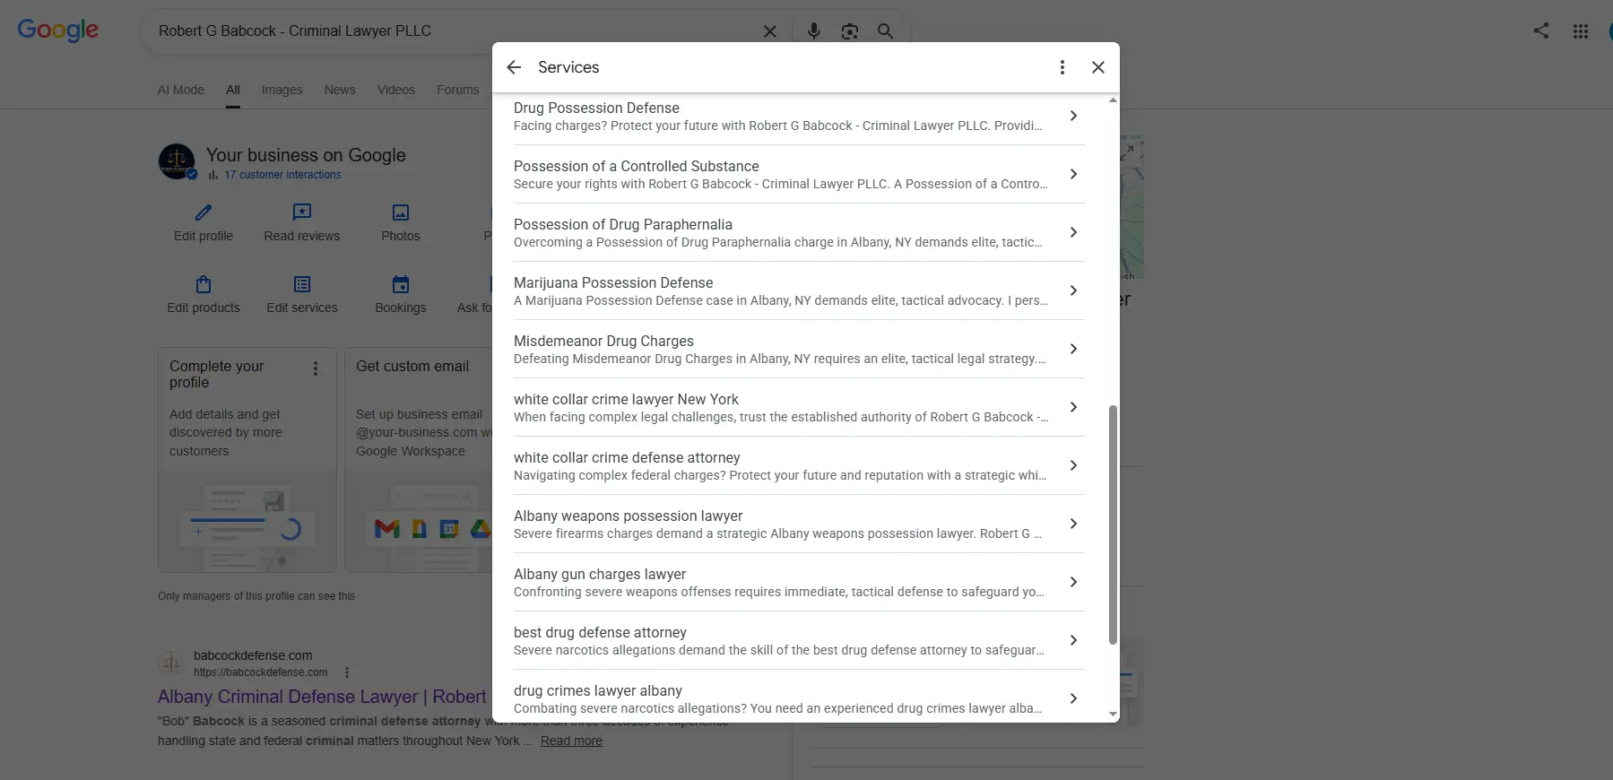This screenshot has width=1613, height=780.
Task: Click 'Your business on Google' heading
Action: (306, 155)
